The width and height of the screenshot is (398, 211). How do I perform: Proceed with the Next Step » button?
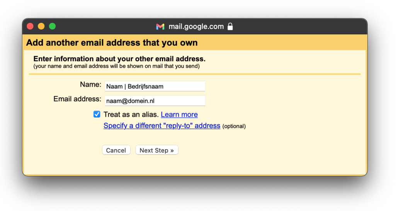pos(156,150)
